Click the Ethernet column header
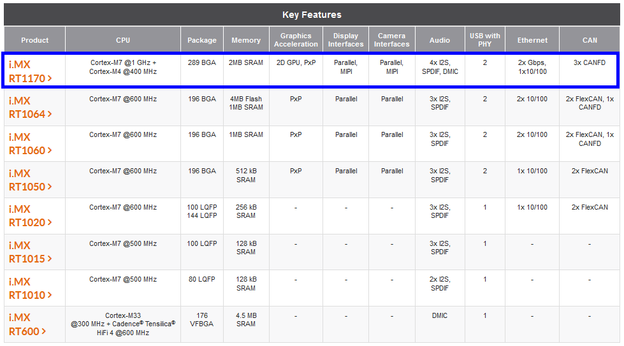This screenshot has height=346, width=624. [532, 40]
